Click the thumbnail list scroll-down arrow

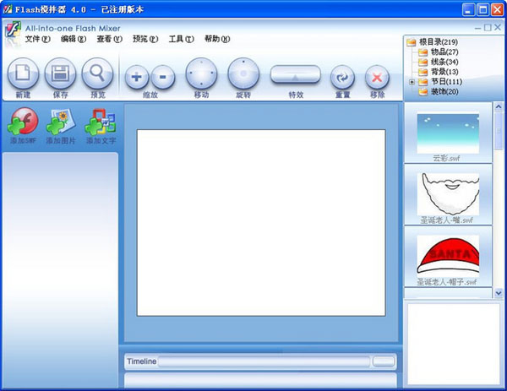click(499, 293)
